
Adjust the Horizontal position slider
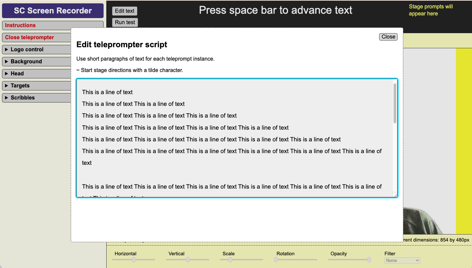pos(133,260)
